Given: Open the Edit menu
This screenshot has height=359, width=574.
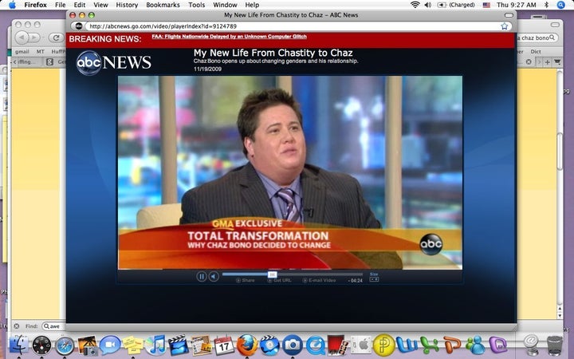Looking at the screenshot, I should coord(80,5).
